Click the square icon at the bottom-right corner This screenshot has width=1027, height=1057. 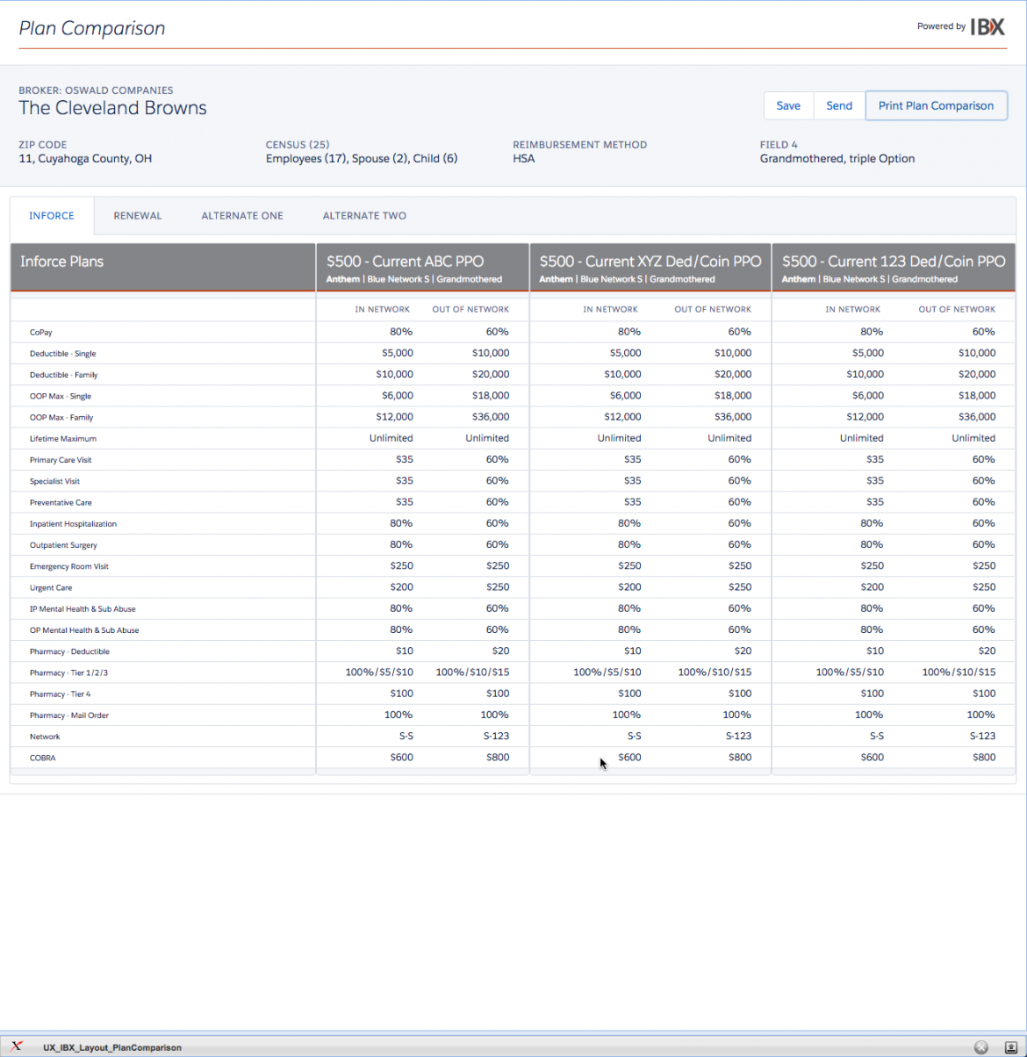coord(1010,1047)
